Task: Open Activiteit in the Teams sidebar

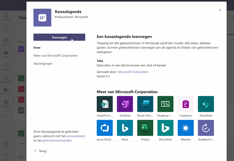Action: (6, 17)
